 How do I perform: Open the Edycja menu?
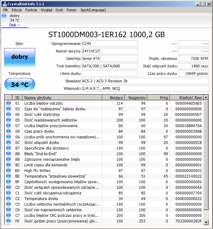coord(17,10)
